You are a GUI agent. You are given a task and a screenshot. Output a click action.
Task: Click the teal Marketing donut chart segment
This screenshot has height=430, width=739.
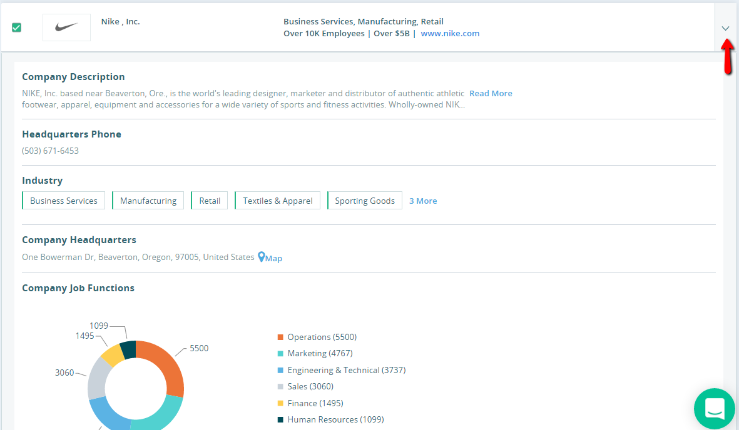tap(161, 415)
